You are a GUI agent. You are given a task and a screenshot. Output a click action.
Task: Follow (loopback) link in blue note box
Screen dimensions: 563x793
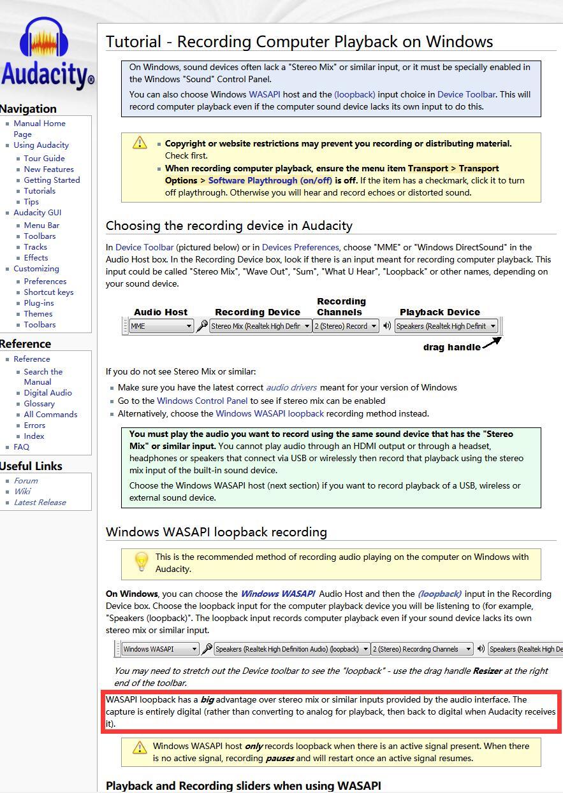click(355, 94)
